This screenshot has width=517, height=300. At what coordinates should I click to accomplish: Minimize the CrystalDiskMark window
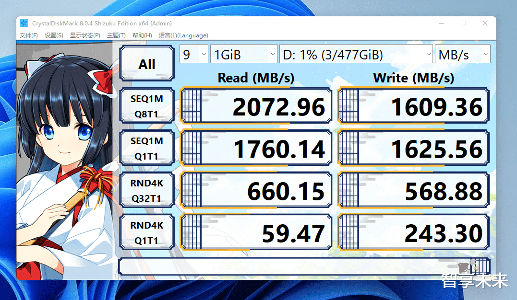442,23
